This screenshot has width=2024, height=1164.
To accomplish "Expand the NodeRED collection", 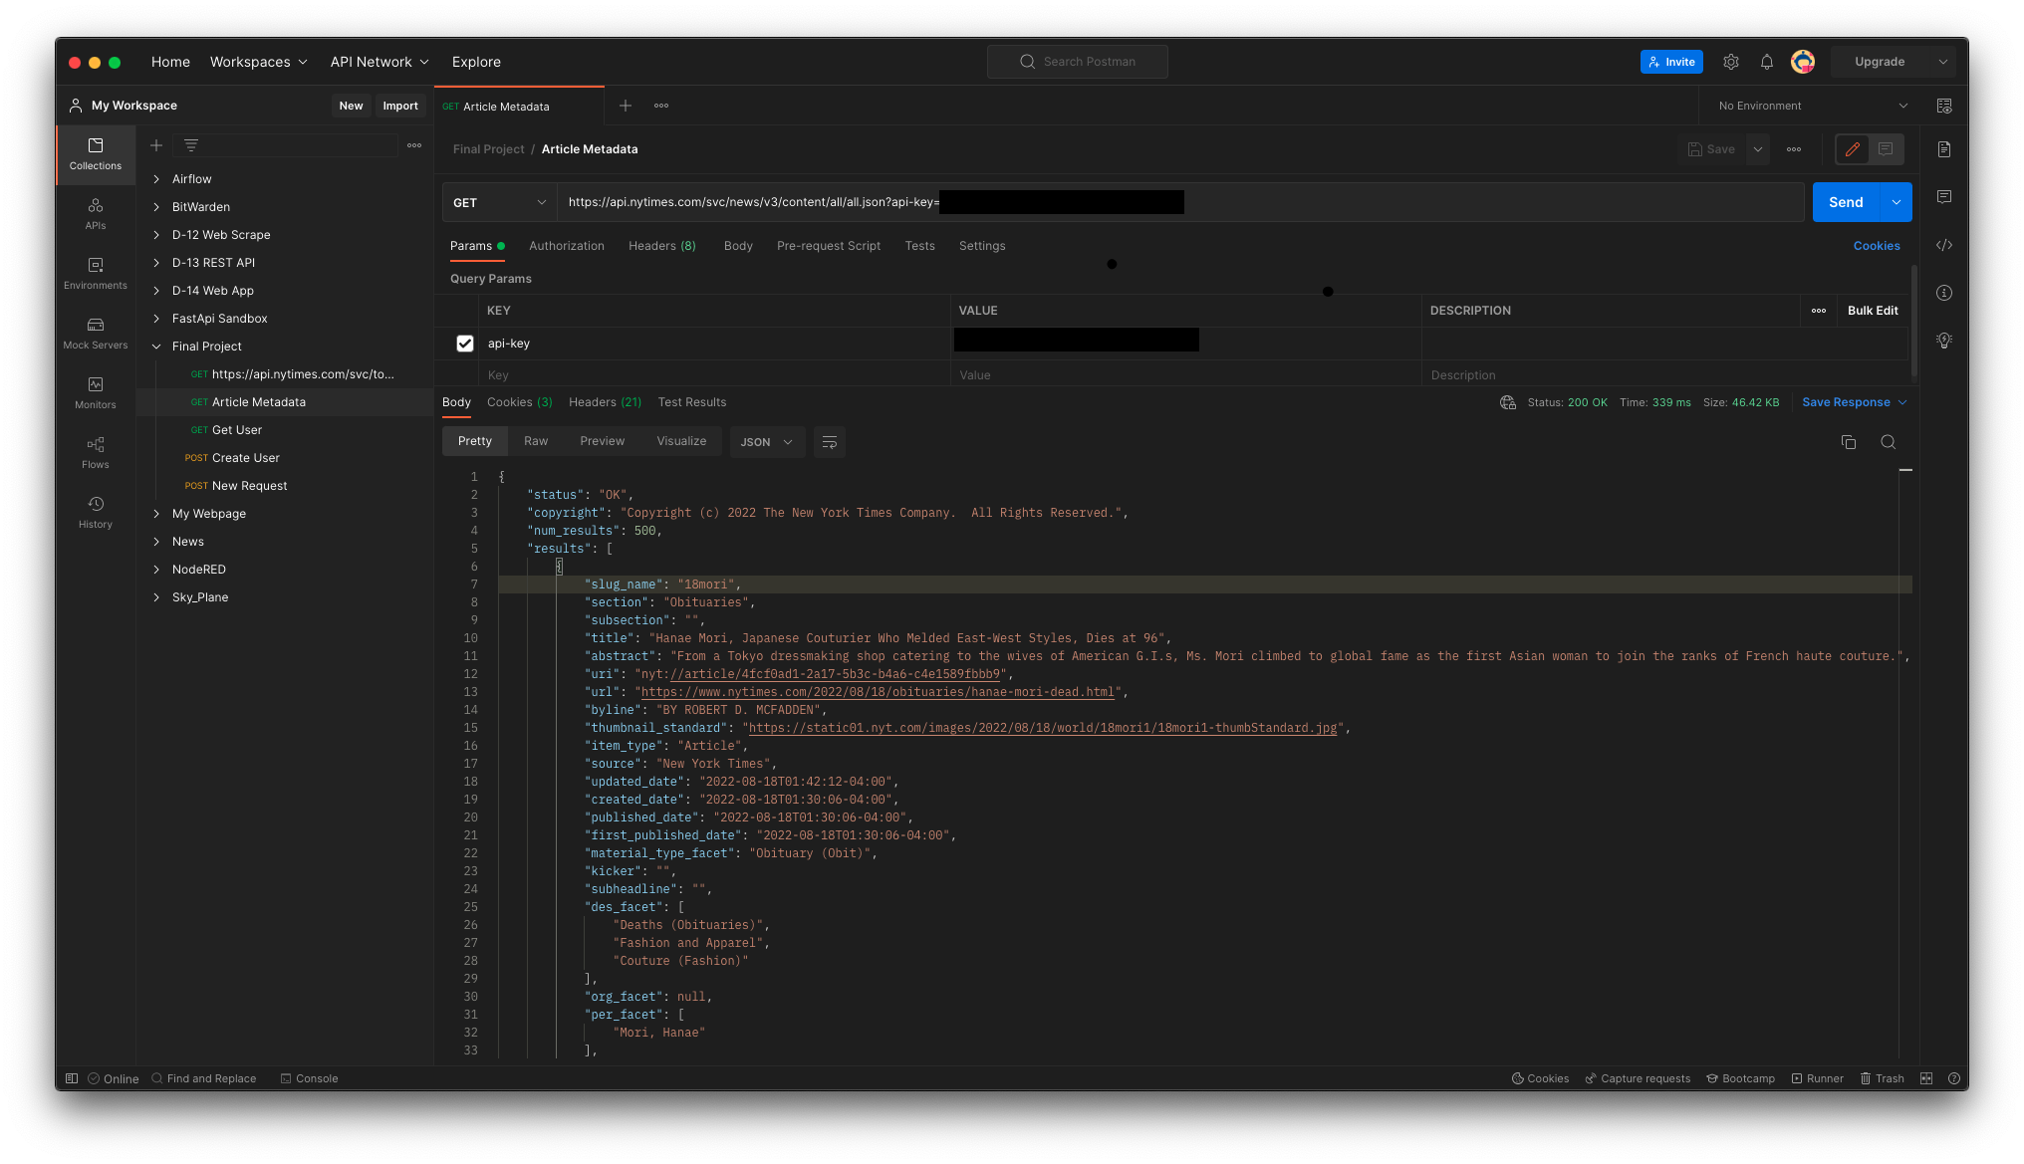I will coord(156,570).
